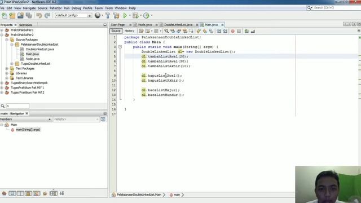Open the Debug menu
The image size is (361, 203).
pyautogui.click(x=76, y=8)
